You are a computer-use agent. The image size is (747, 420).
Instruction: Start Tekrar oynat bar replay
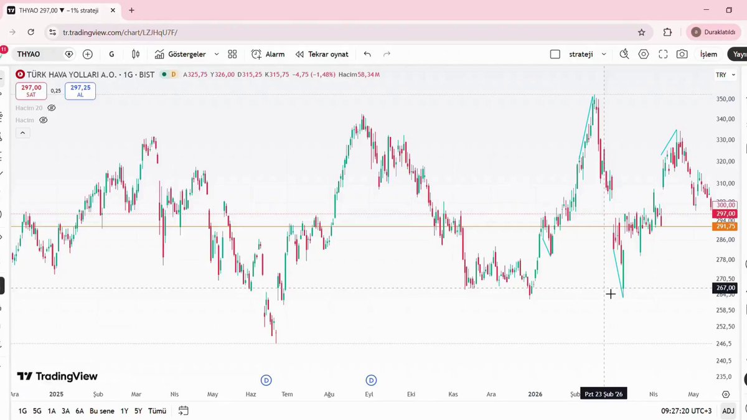(x=322, y=54)
